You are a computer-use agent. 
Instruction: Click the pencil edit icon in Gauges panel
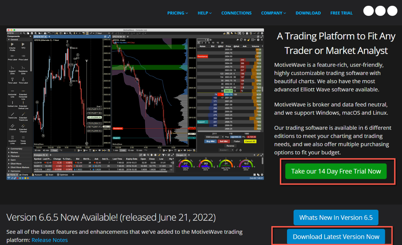pos(258,155)
